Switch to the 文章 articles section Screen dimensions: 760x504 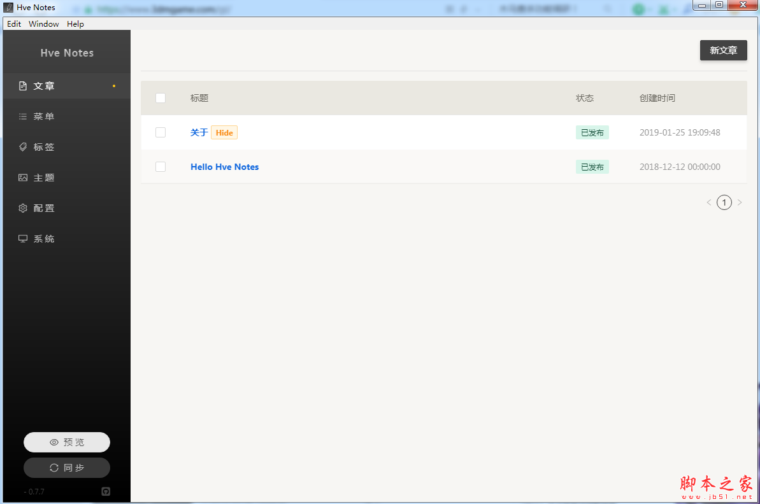[67, 86]
